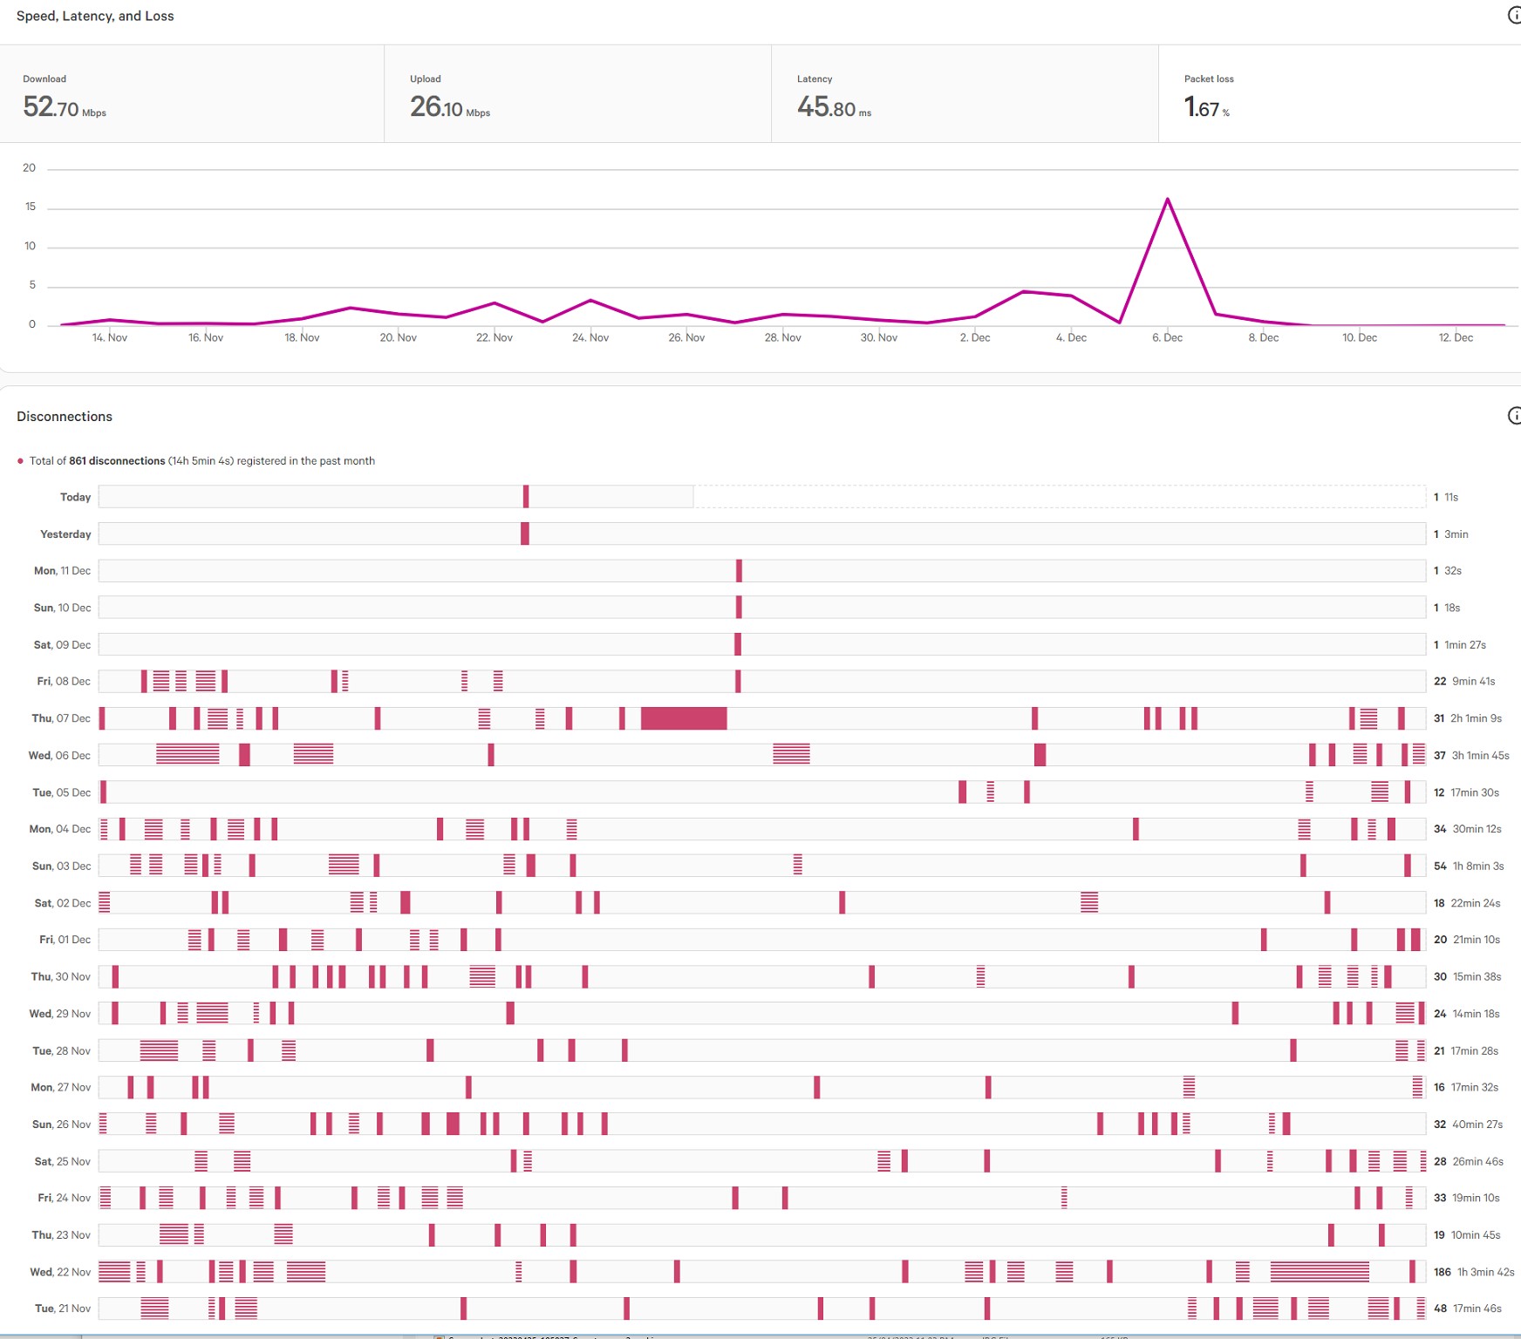This screenshot has width=1521, height=1339.
Task: Click the Thu, 23 Nov row label
Action: coord(61,1234)
